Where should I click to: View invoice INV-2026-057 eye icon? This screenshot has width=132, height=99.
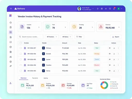(x=110, y=48)
